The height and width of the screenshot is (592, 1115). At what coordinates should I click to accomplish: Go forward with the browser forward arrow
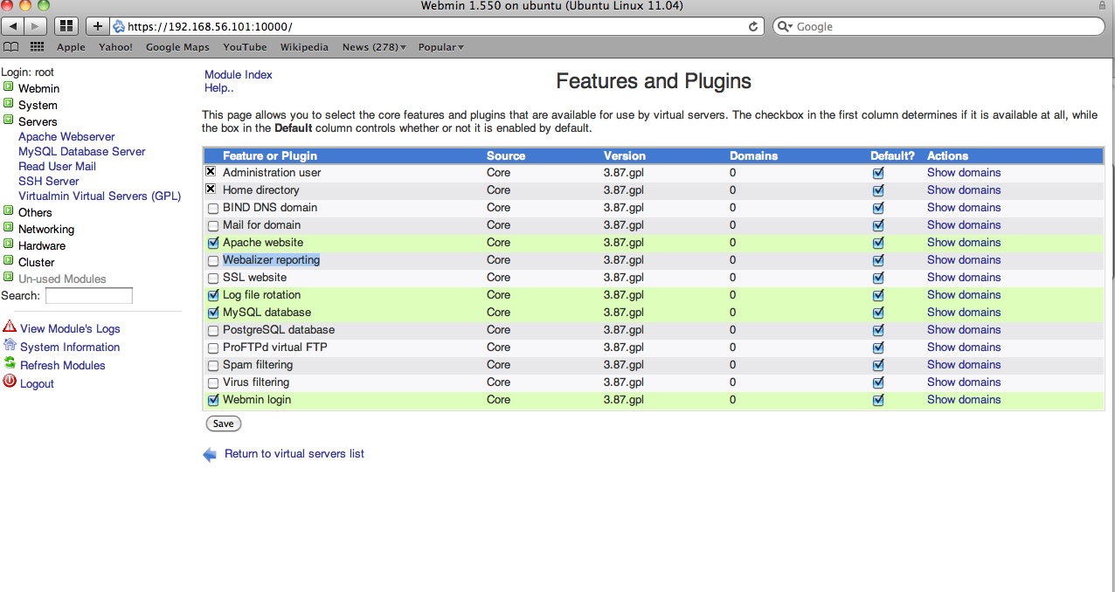click(37, 26)
